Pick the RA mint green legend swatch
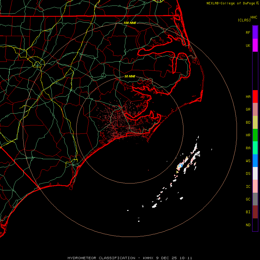The image size is (260, 260). 255,148
